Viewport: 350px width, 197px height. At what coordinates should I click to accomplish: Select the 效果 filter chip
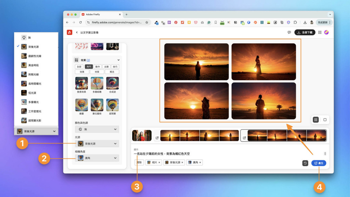pos(82,72)
